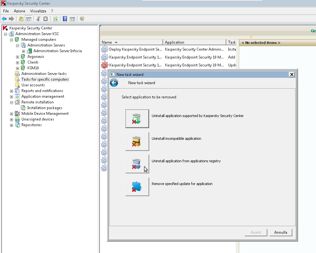Click the Cut scissors toolbar icon

(38, 19)
